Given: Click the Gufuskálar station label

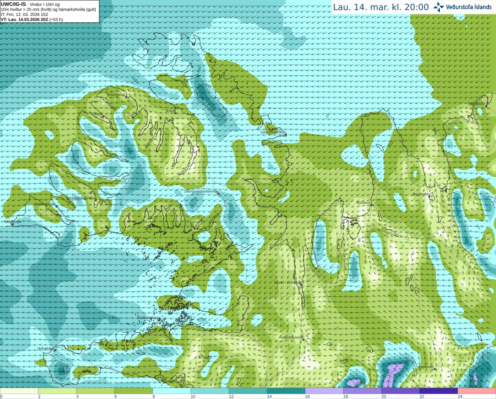Looking at the screenshot, I should [x=45, y=348].
